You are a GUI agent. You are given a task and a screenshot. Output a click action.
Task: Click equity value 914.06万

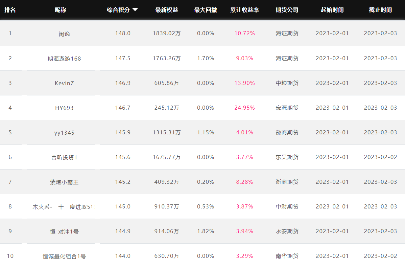[167, 231]
